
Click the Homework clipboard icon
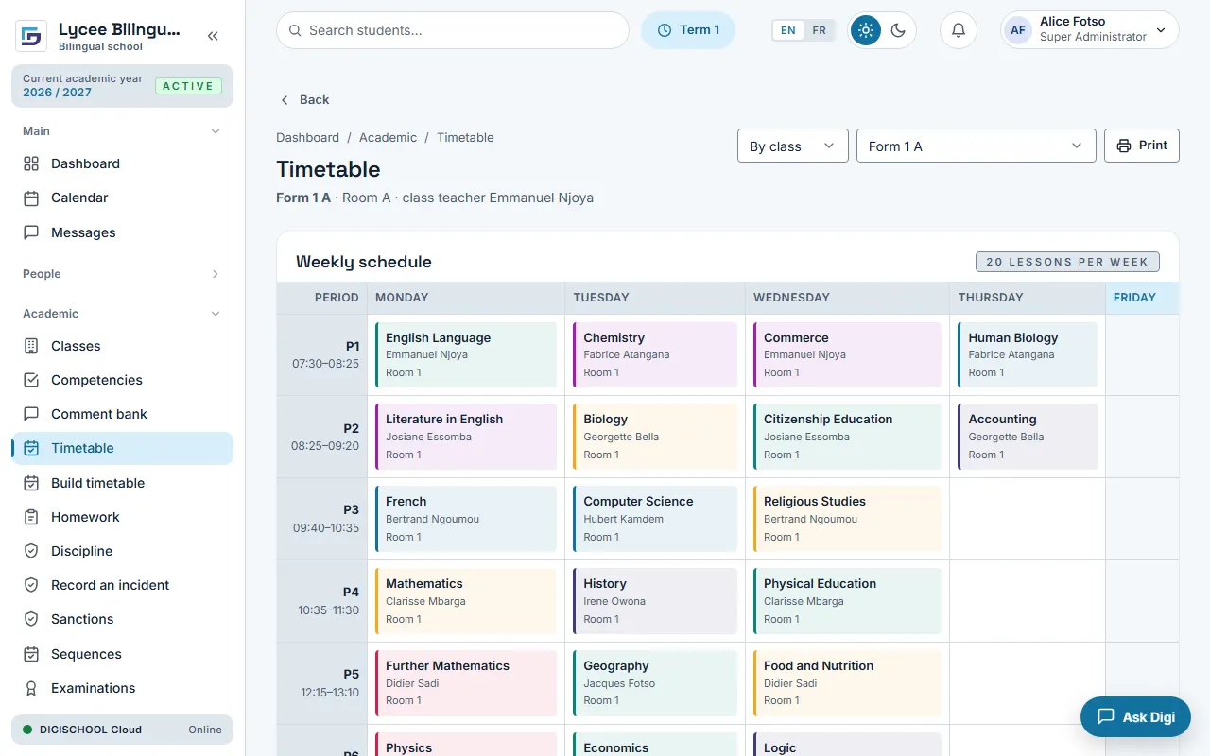point(31,517)
